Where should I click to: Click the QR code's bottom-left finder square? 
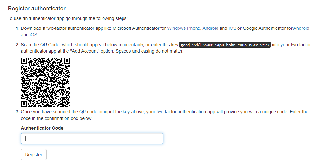[24, 104]
